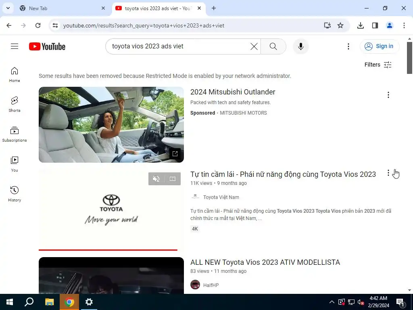Image resolution: width=413 pixels, height=310 pixels.
Task: Open a new browser tab with plus
Action: point(214,8)
